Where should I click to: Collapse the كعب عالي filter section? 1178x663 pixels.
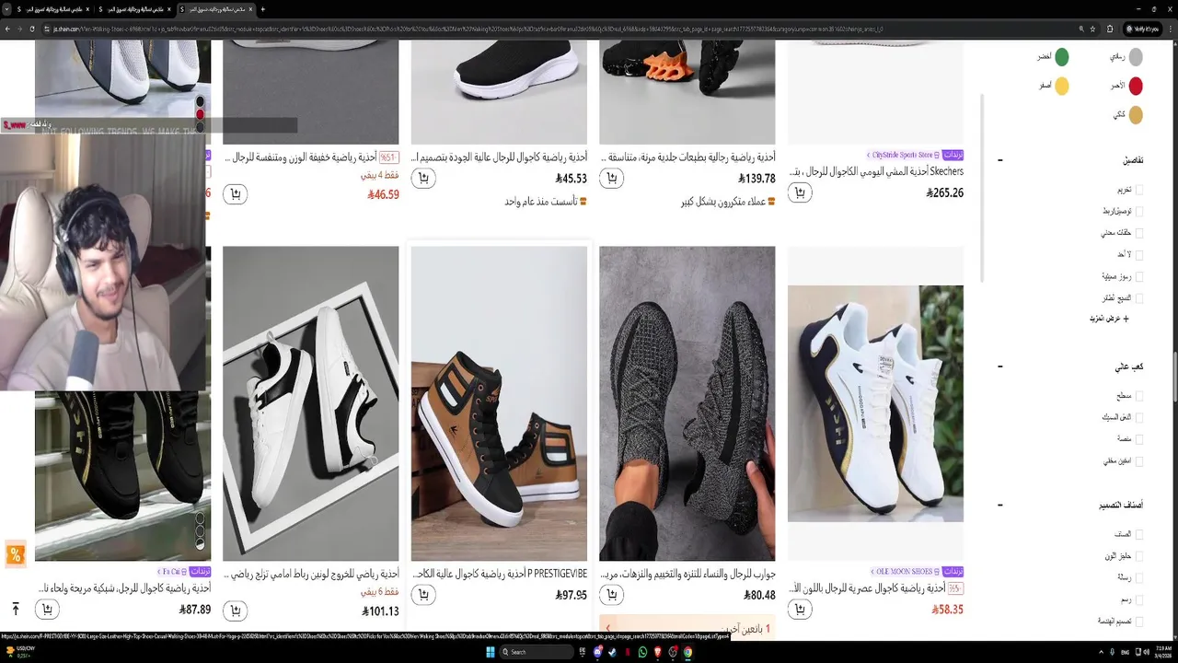pyautogui.click(x=1000, y=366)
